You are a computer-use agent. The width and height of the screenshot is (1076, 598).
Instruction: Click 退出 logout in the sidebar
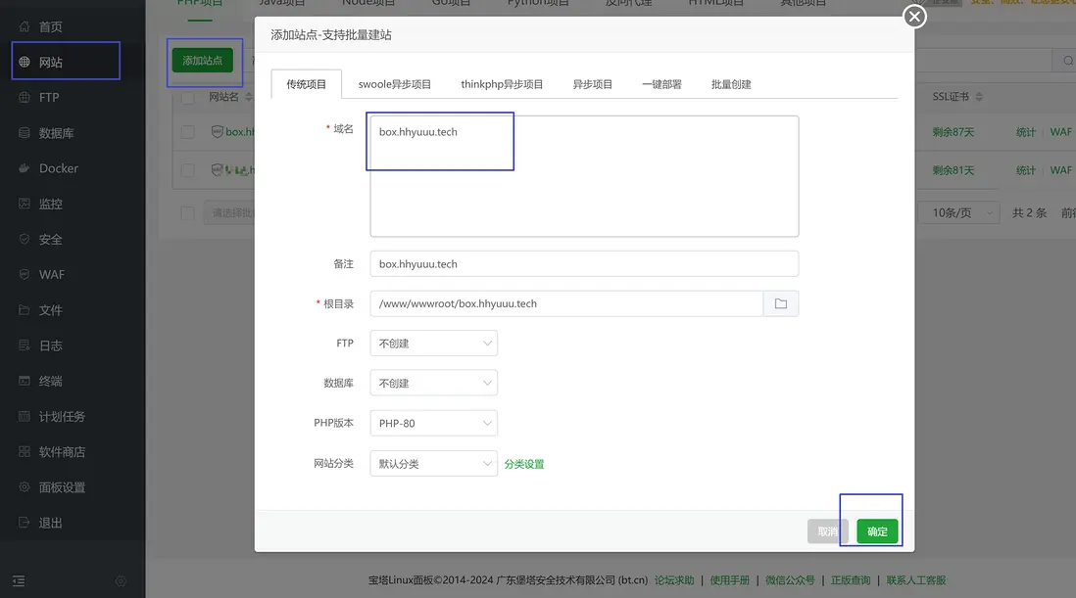(x=49, y=523)
